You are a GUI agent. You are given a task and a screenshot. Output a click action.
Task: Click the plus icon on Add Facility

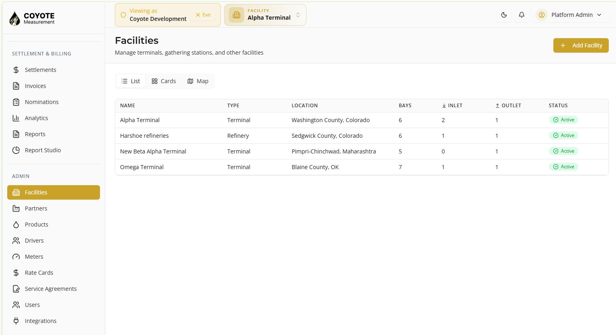point(563,45)
